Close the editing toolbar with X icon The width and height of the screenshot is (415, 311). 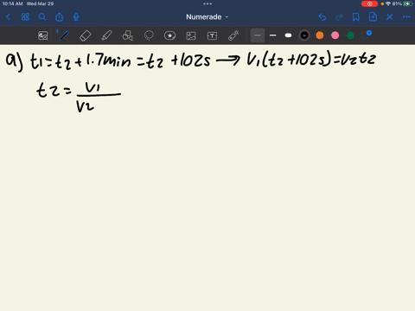pos(390,17)
